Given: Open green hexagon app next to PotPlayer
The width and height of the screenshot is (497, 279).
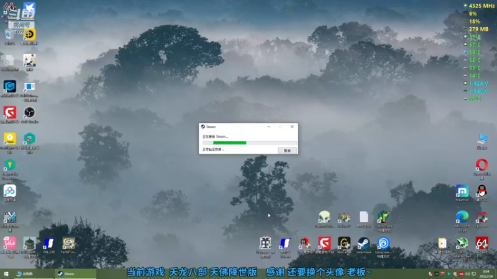Looking at the screenshot, I should tap(29, 142).
